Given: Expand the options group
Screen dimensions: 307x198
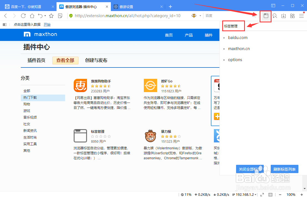Looking at the screenshot, I should [224, 60].
